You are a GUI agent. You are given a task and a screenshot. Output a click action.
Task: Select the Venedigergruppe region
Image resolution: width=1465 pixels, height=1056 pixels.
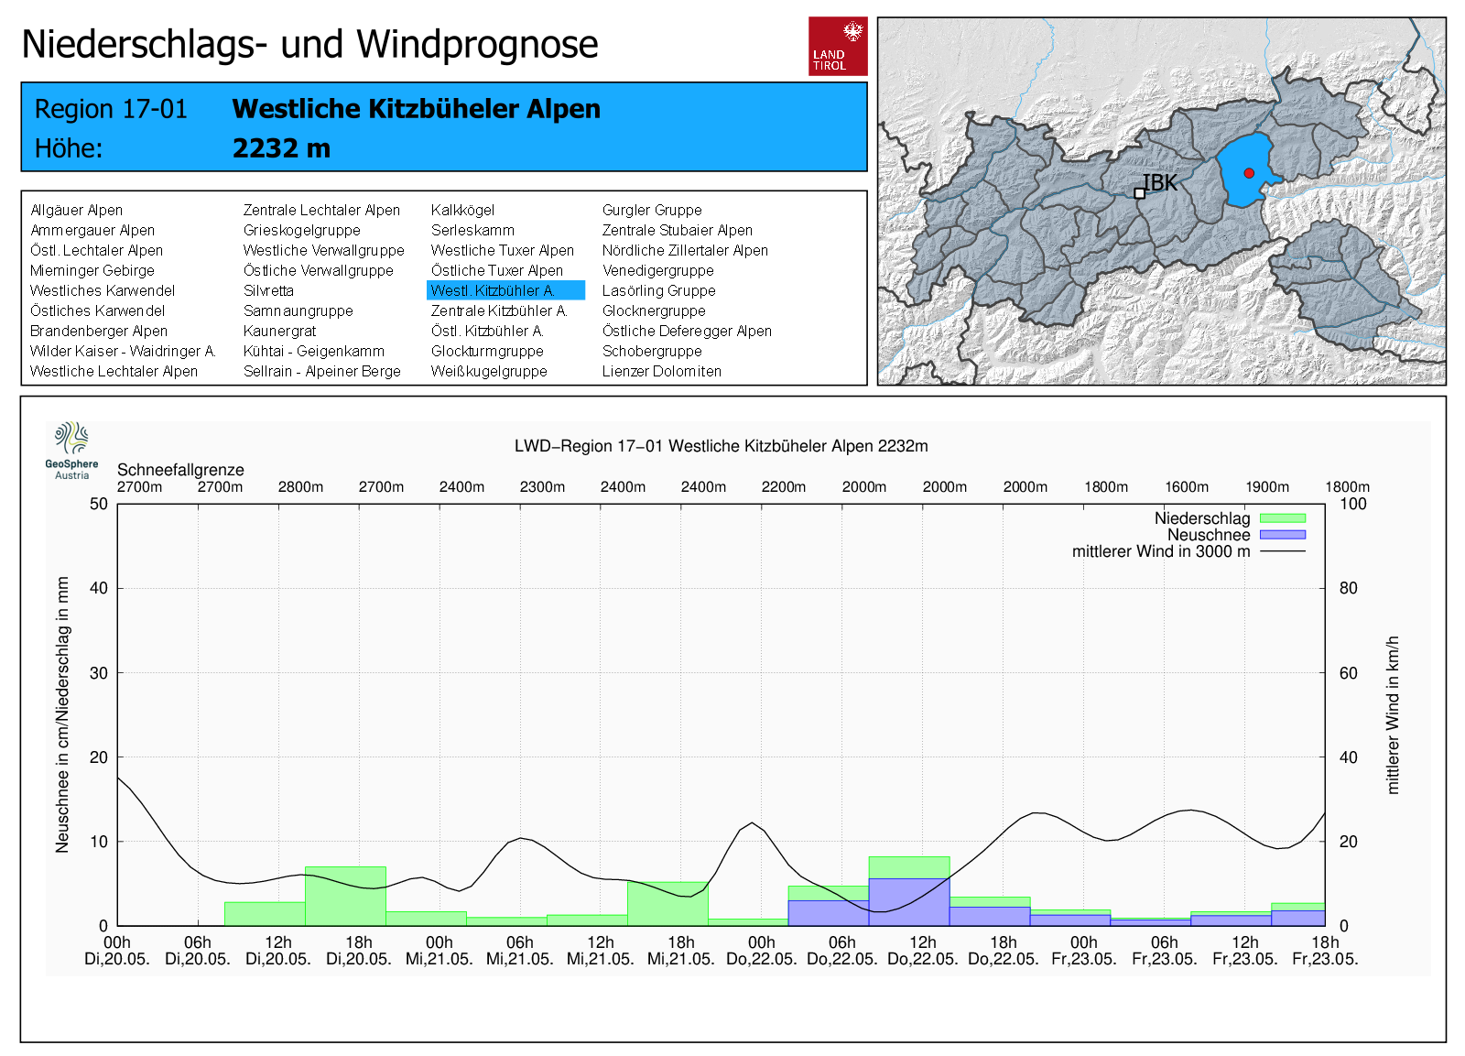pyautogui.click(x=657, y=271)
